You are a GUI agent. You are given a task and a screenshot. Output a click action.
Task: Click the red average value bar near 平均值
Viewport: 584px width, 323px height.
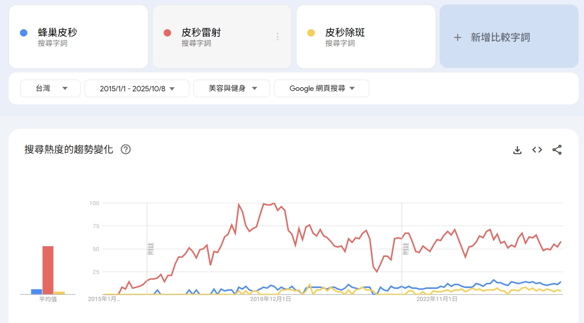[x=48, y=269]
